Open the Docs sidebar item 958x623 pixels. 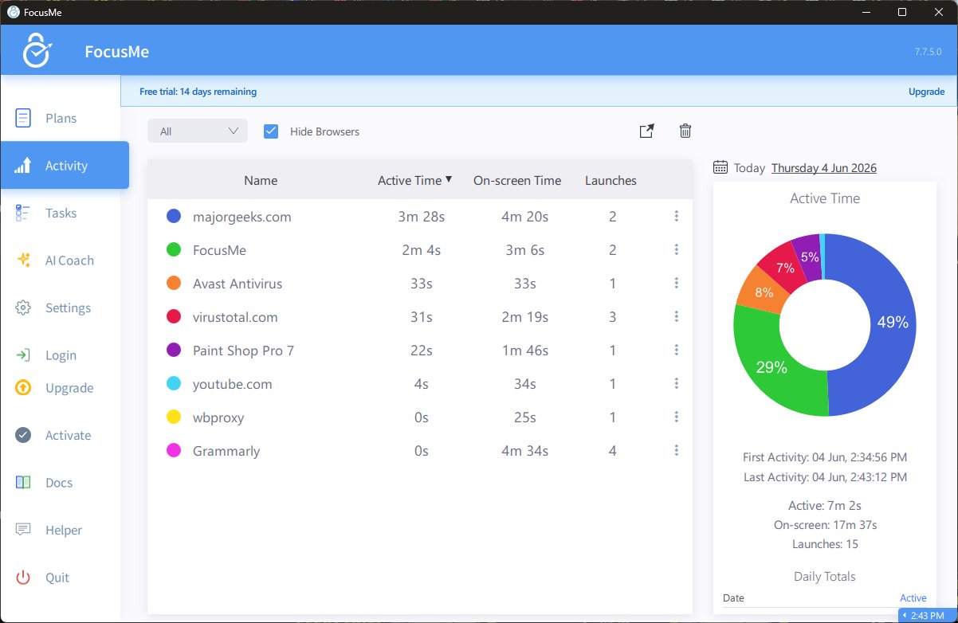point(65,483)
